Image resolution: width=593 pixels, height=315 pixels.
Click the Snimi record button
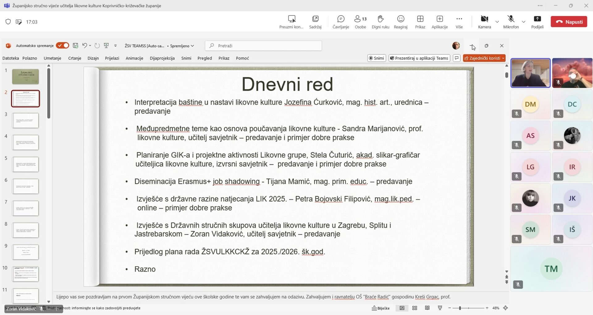(376, 58)
